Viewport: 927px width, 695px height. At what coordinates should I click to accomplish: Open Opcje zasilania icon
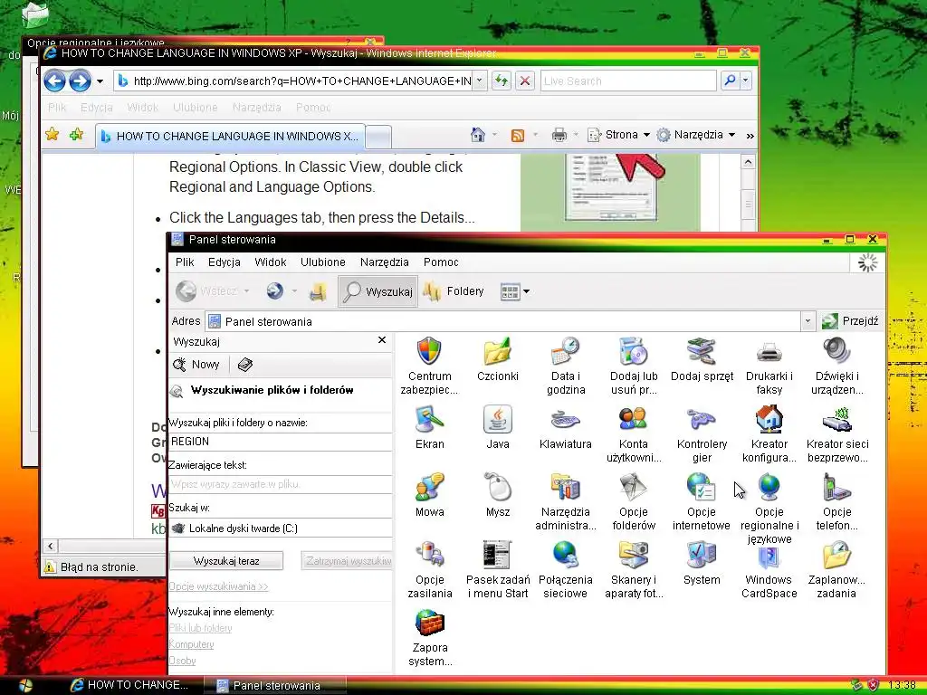coord(429,569)
